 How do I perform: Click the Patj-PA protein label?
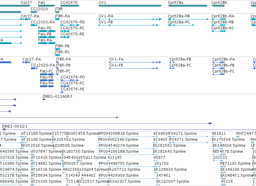click(x=47, y=83)
